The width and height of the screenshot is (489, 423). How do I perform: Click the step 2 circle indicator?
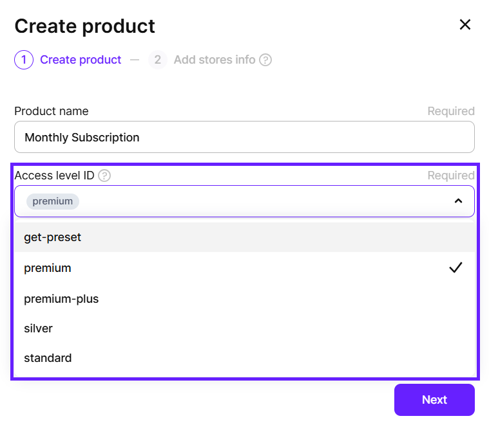point(157,60)
